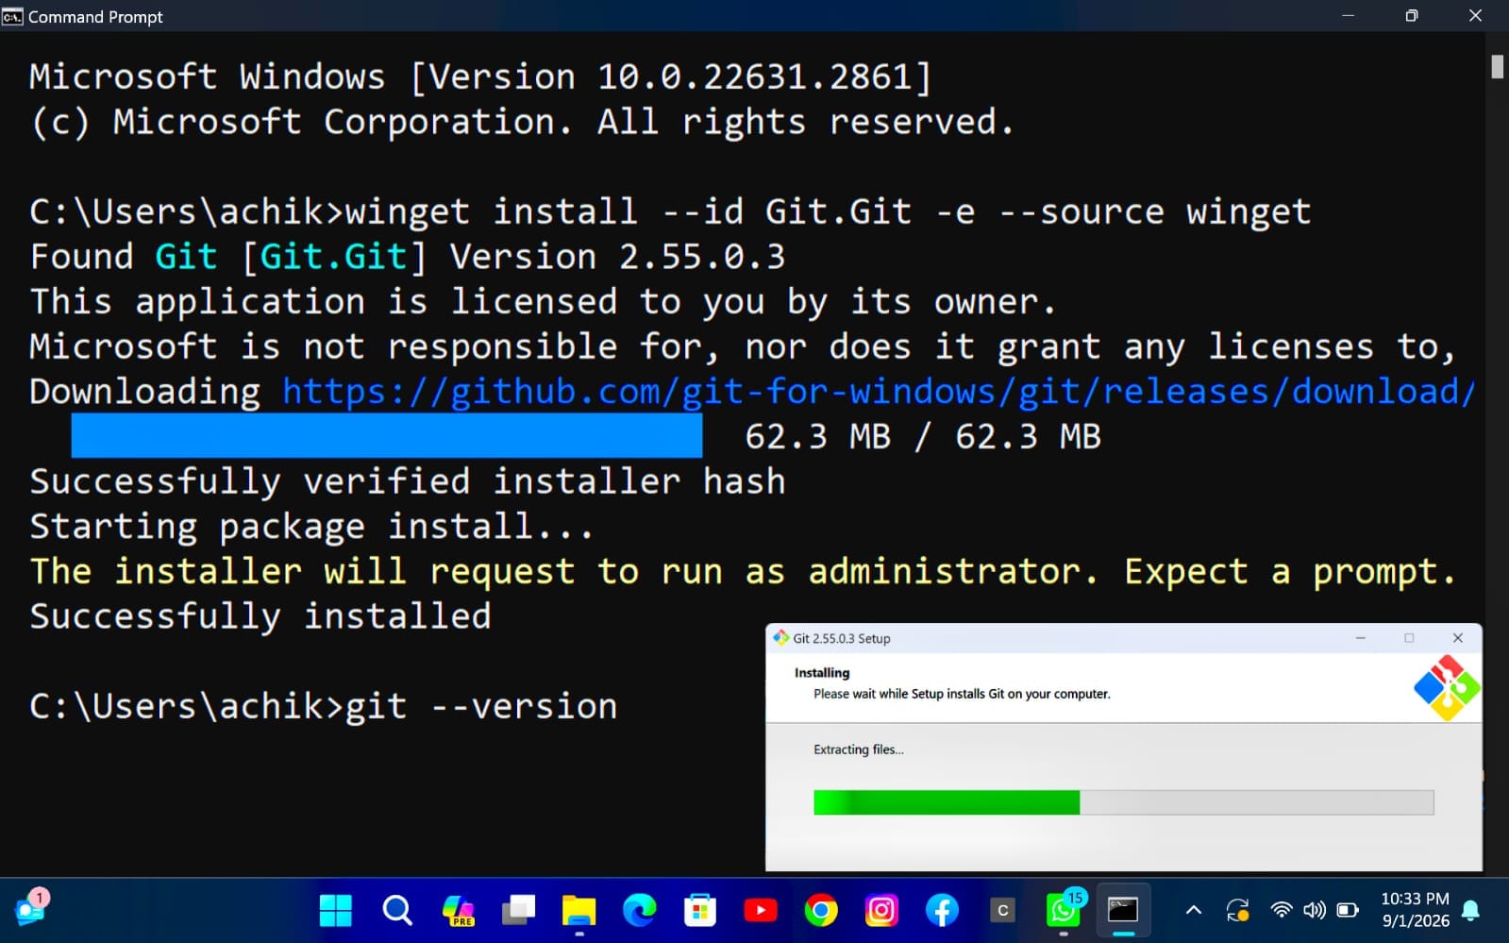The width and height of the screenshot is (1509, 943).
Task: Click the Git 2.55.0.3 Setup title text
Action: coord(842,639)
